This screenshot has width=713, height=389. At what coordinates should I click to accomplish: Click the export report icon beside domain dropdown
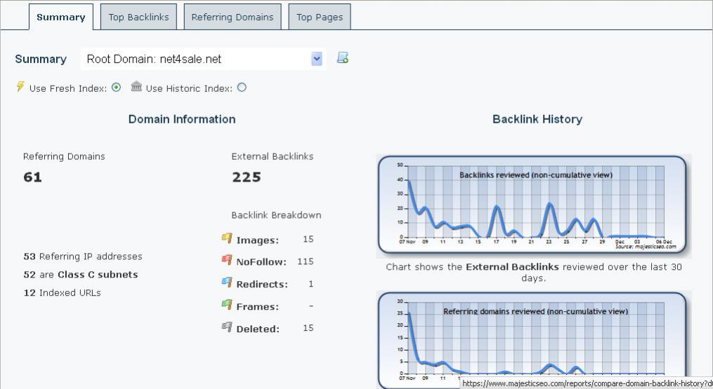click(x=342, y=57)
